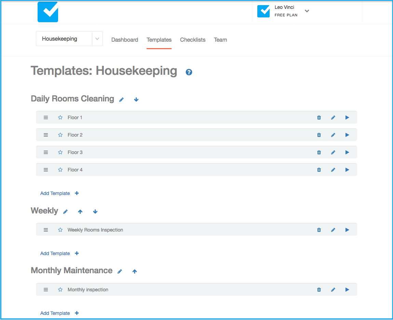The image size is (393, 320).
Task: Delete the Floor 4 template
Action: pos(319,170)
